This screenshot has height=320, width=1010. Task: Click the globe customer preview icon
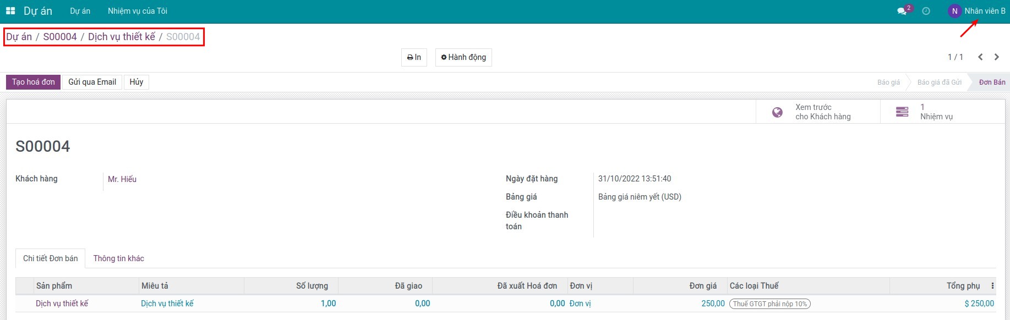click(x=777, y=112)
